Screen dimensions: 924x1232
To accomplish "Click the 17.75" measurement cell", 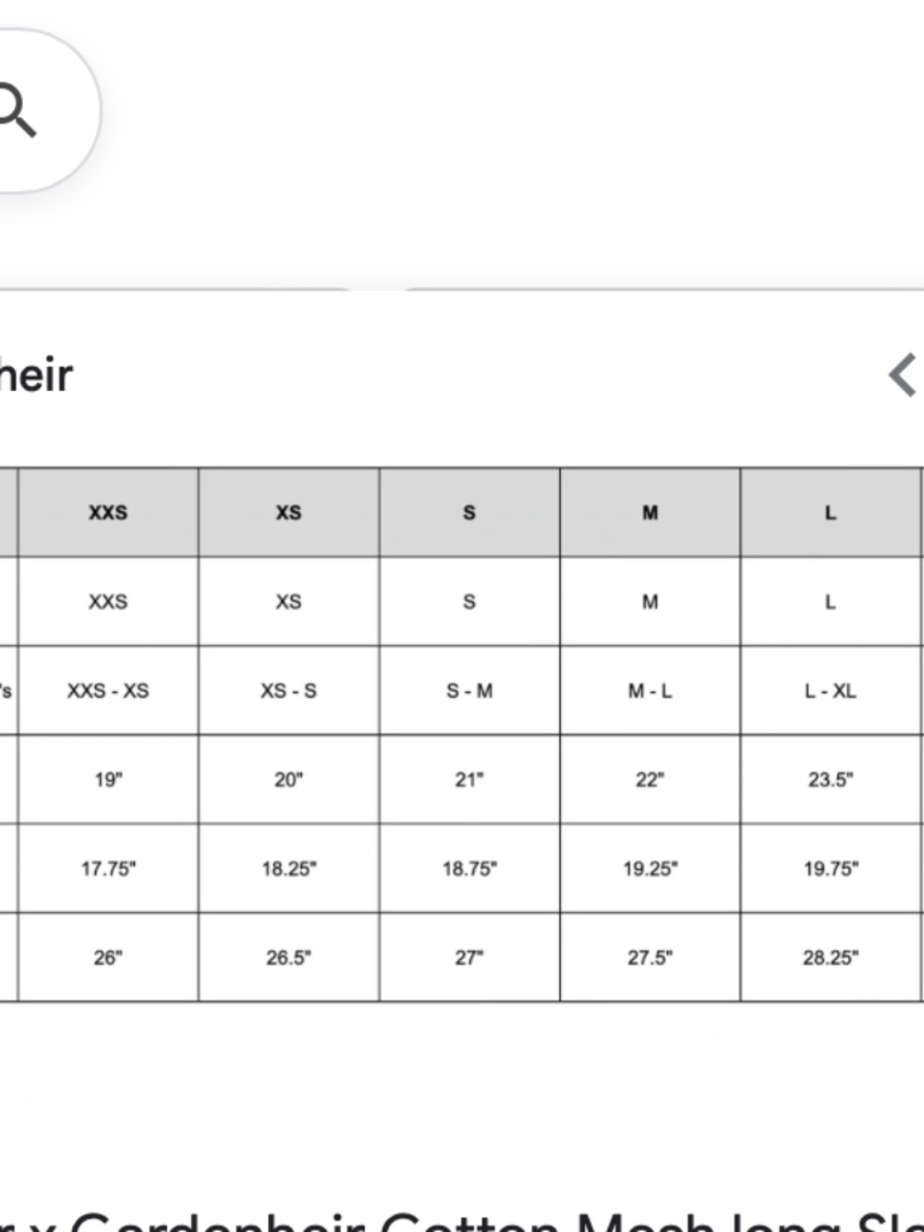I will (108, 868).
